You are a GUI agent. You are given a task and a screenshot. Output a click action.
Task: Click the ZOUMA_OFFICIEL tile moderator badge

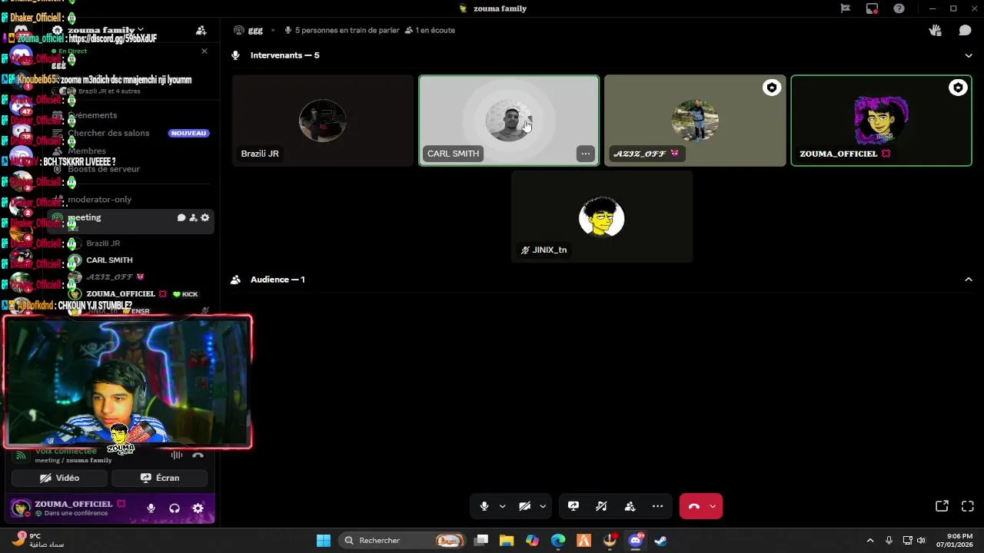pyautogui.click(x=958, y=88)
